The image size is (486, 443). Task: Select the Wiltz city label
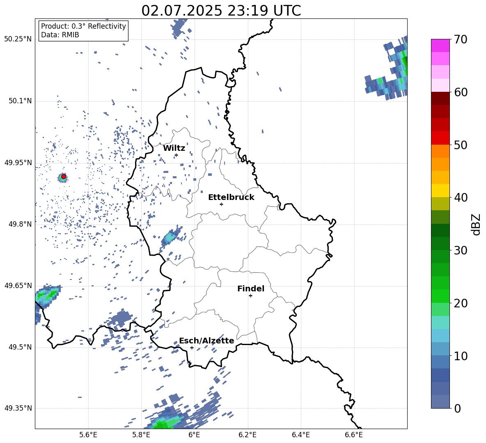tap(174, 148)
